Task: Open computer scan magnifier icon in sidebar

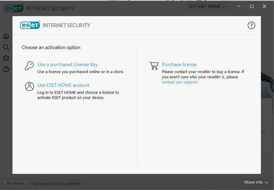Action: (x=6, y=47)
